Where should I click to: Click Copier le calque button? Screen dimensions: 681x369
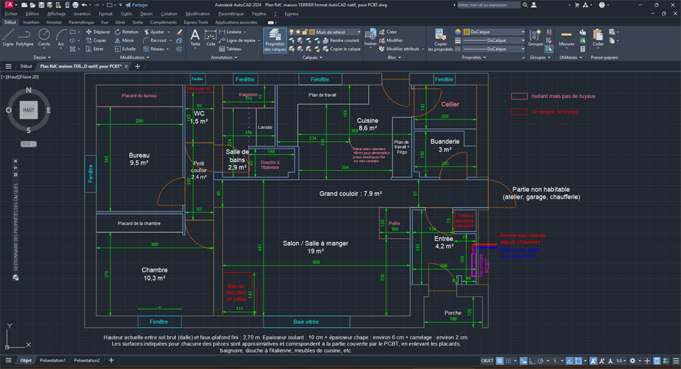[x=342, y=49]
